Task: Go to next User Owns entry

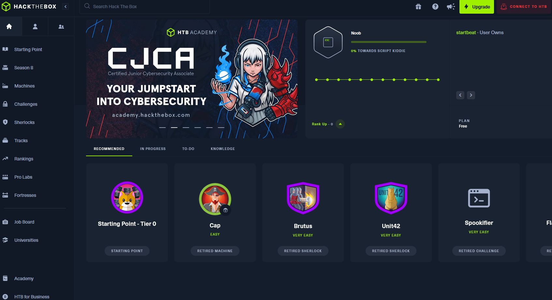Action: click(x=471, y=95)
